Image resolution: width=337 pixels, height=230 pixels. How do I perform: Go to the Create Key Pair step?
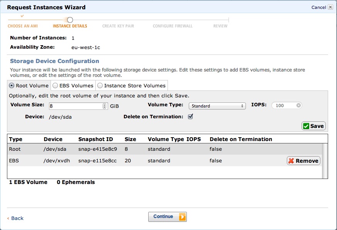pos(118,26)
